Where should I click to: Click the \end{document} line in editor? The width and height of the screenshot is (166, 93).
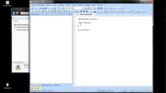pyautogui.click(x=84, y=30)
